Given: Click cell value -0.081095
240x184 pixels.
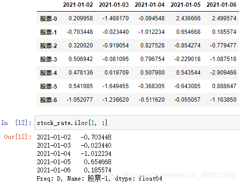Looking at the screenshot, I should pyautogui.click(x=115, y=59).
